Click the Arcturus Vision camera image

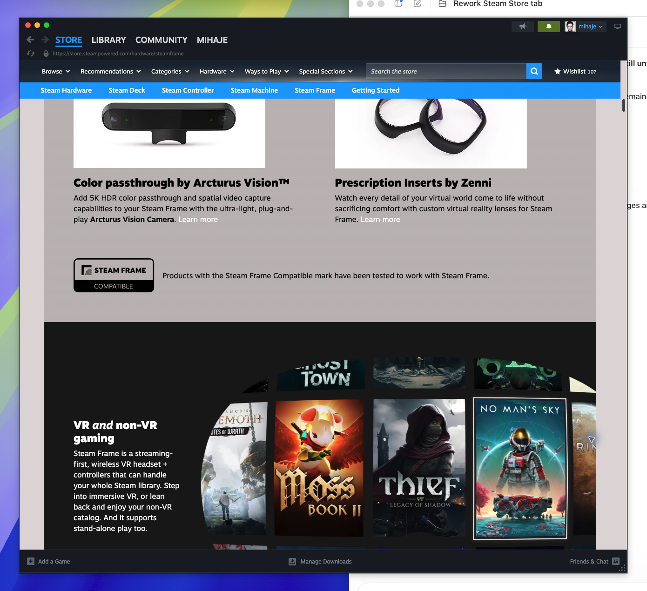[169, 133]
